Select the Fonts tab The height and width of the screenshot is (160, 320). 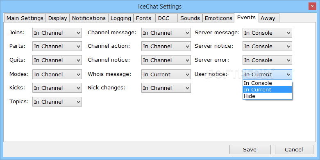point(144,18)
